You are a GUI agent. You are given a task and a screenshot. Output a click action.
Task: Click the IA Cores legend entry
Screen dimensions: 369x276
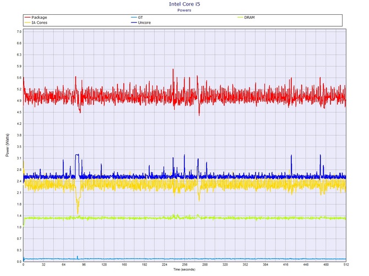point(36,23)
